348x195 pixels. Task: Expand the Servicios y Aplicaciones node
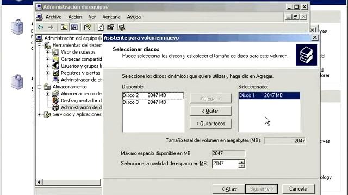coord(39,114)
